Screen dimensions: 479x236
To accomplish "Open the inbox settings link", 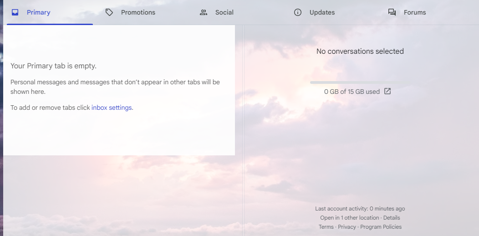I will (x=112, y=108).
